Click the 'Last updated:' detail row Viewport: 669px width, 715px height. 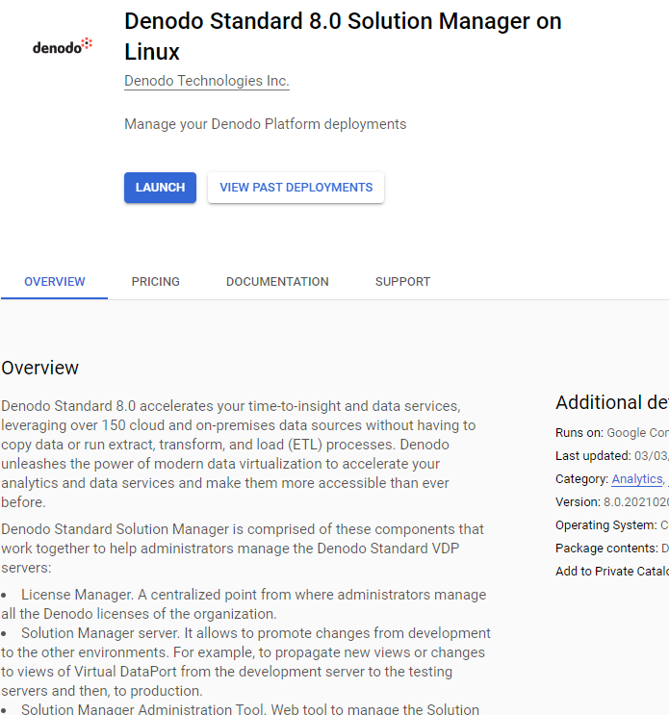pyautogui.click(x=612, y=456)
